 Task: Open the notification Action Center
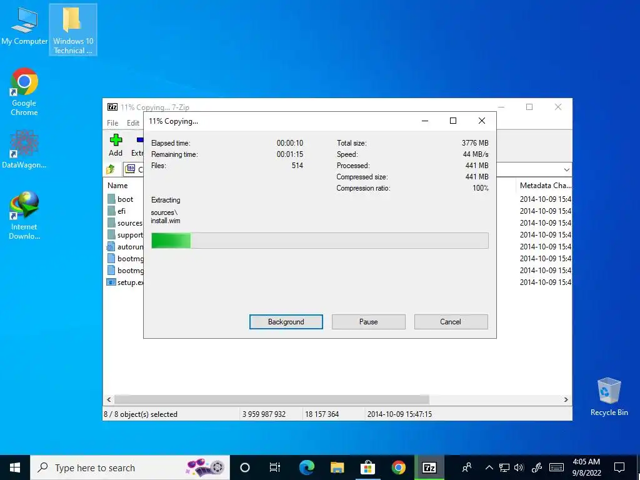619,467
